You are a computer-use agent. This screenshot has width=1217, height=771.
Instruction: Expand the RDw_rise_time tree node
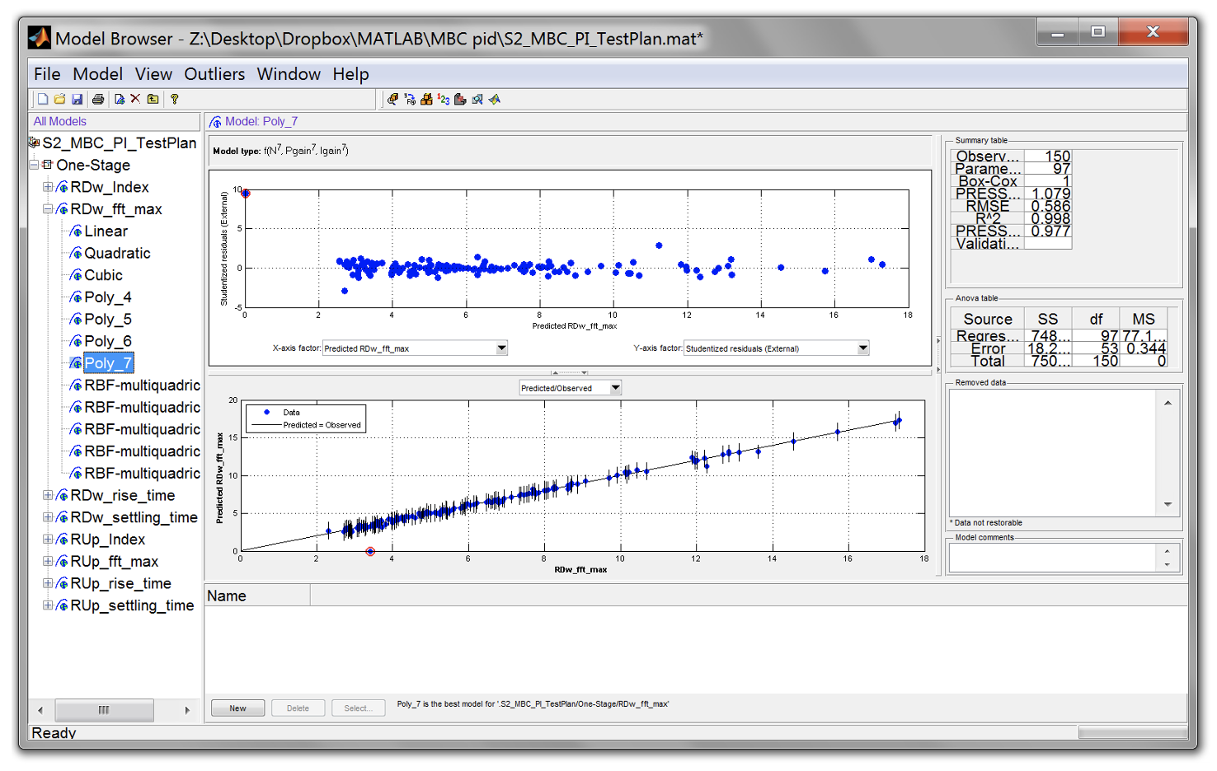[x=48, y=495]
